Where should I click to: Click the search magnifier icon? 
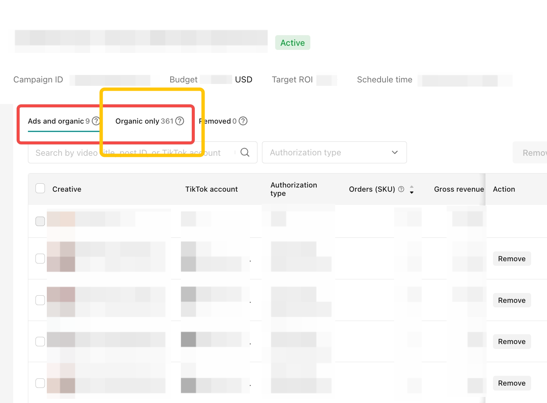(x=245, y=152)
